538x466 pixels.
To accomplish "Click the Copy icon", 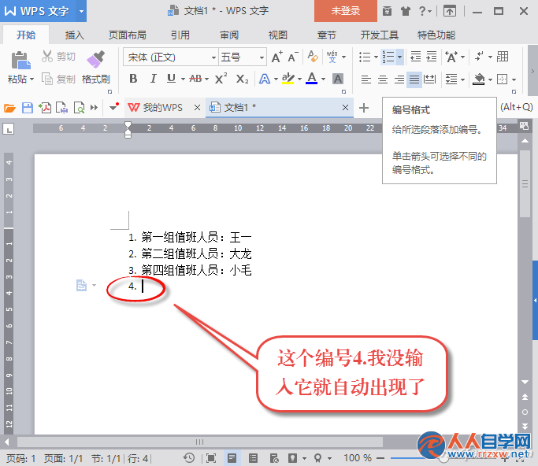I will click(47, 79).
